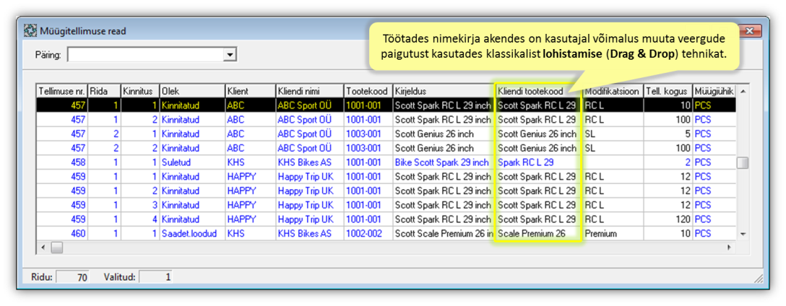Select Kinnitatud in the highlighted first row
The image size is (786, 306).
point(192,105)
